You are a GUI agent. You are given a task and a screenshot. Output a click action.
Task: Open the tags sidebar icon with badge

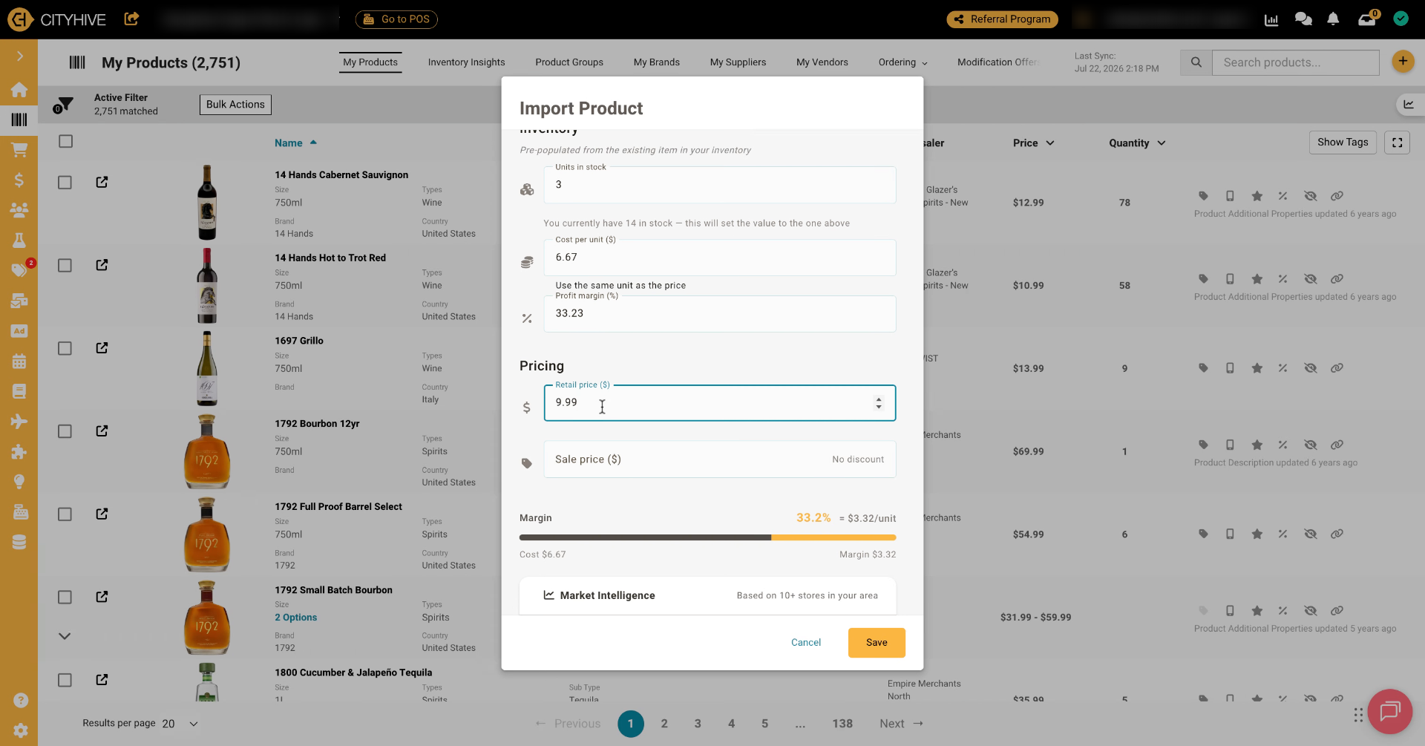[19, 270]
